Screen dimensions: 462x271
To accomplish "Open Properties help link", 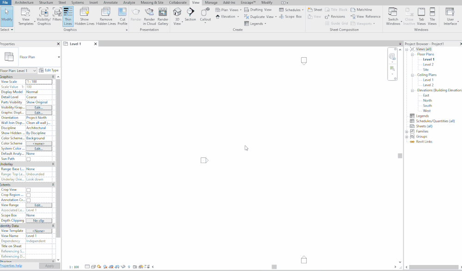I will [x=11, y=265].
